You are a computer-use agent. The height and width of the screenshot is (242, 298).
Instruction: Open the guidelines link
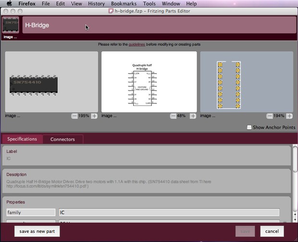(x=137, y=44)
